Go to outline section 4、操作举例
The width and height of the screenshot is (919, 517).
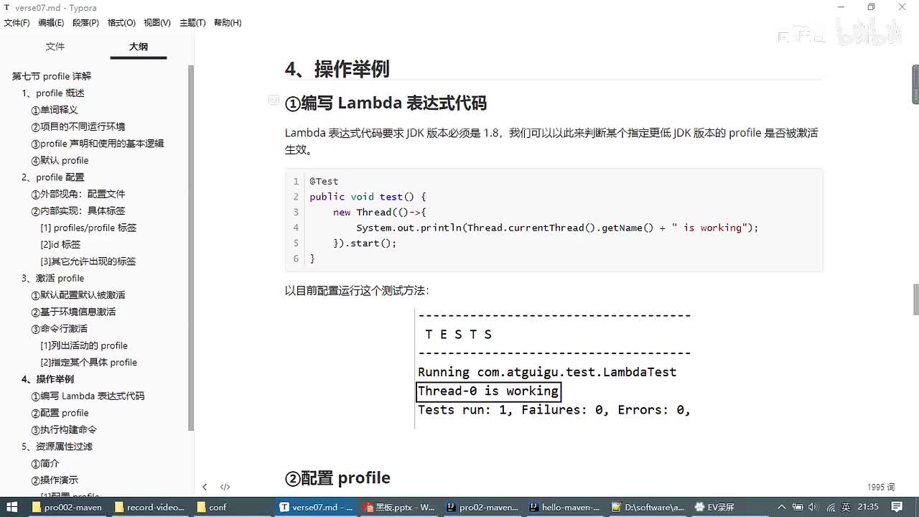(x=47, y=379)
